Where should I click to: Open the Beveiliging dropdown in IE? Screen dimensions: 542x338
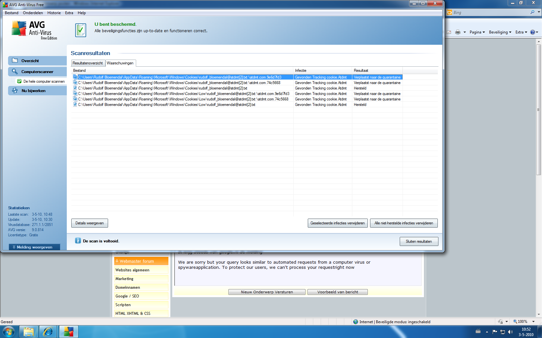coord(500,32)
